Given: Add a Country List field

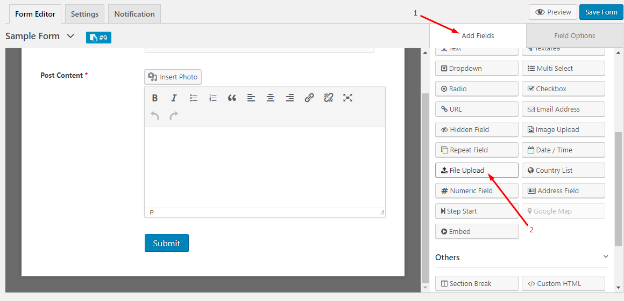Looking at the screenshot, I should 564,171.
